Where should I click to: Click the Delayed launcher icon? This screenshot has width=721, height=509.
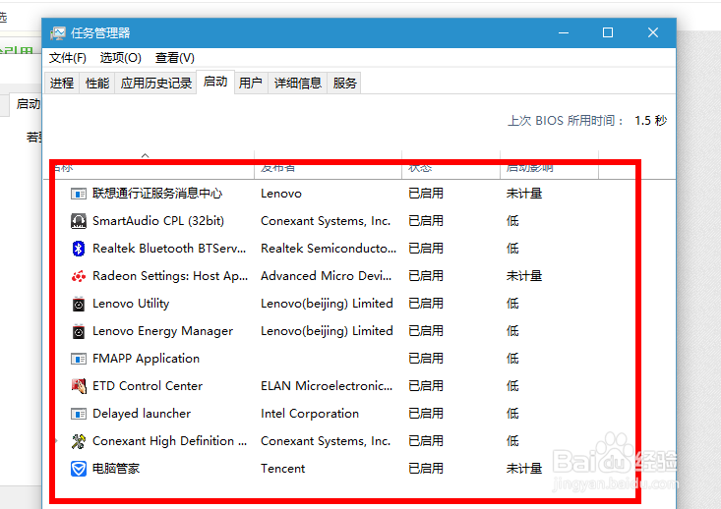pos(78,414)
